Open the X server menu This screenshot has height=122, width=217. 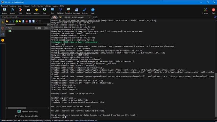[26, 6]
